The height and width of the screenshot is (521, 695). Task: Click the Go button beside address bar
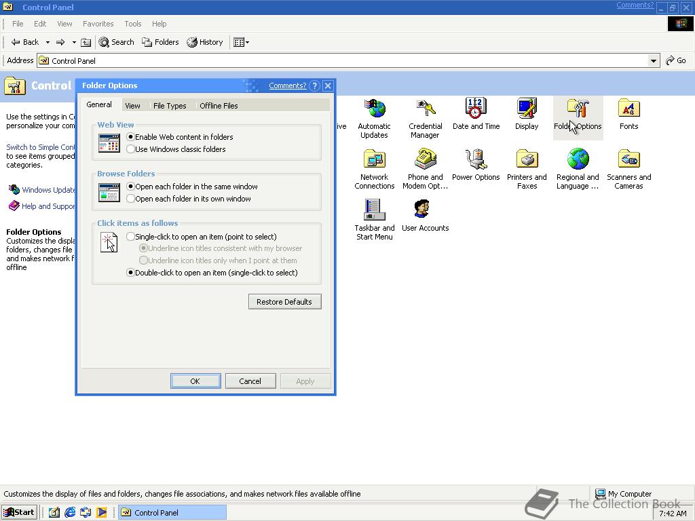click(676, 60)
